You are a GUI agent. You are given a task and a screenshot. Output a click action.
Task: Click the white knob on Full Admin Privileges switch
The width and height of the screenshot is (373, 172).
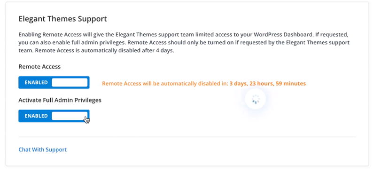point(70,116)
